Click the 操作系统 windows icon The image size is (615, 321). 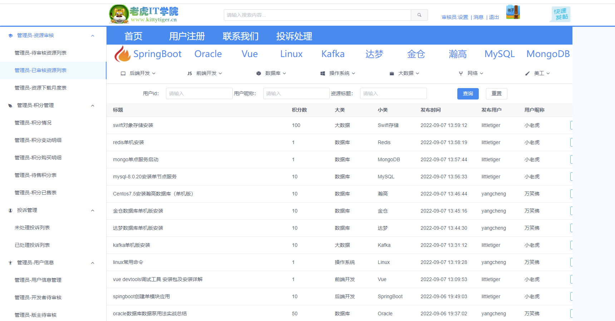[323, 73]
